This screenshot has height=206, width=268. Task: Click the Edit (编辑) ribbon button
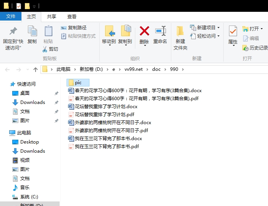[251, 38]
